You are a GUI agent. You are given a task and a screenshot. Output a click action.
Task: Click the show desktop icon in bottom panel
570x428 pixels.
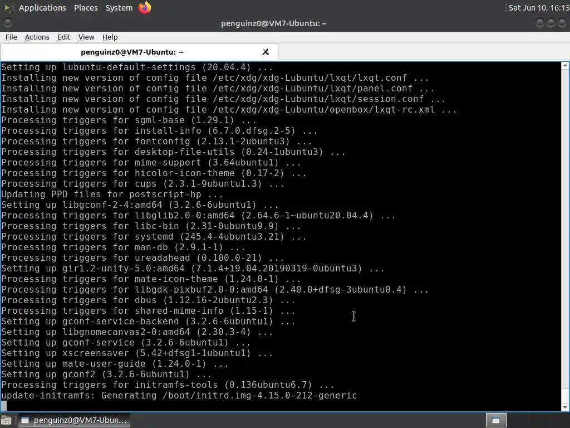coord(6,420)
